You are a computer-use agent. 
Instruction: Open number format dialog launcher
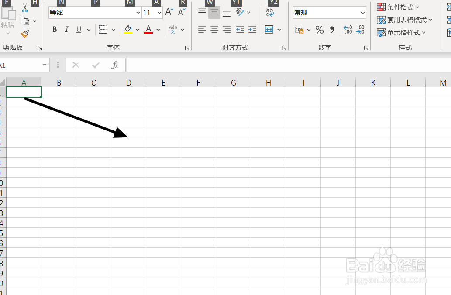(x=366, y=48)
